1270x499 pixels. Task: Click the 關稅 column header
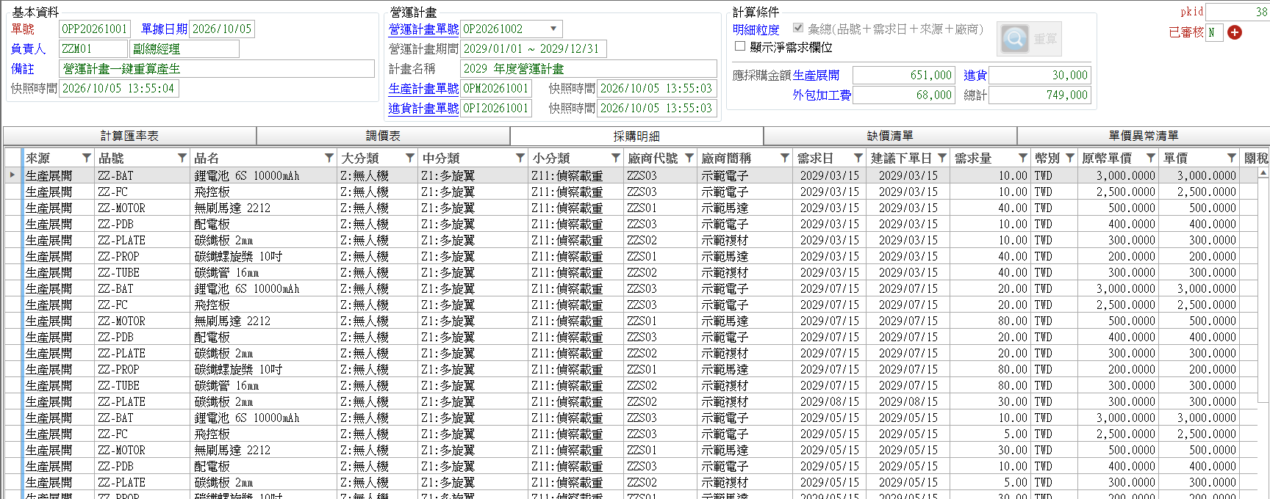1255,158
